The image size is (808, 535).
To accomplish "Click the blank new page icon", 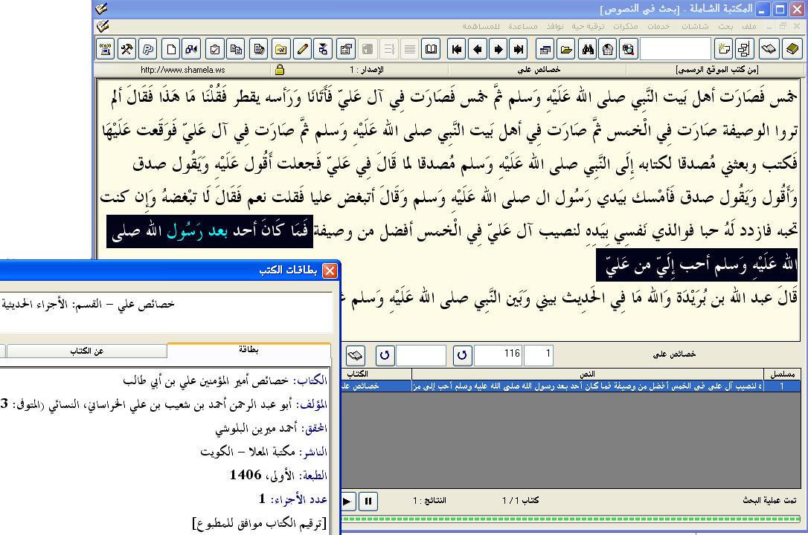I will [x=171, y=50].
